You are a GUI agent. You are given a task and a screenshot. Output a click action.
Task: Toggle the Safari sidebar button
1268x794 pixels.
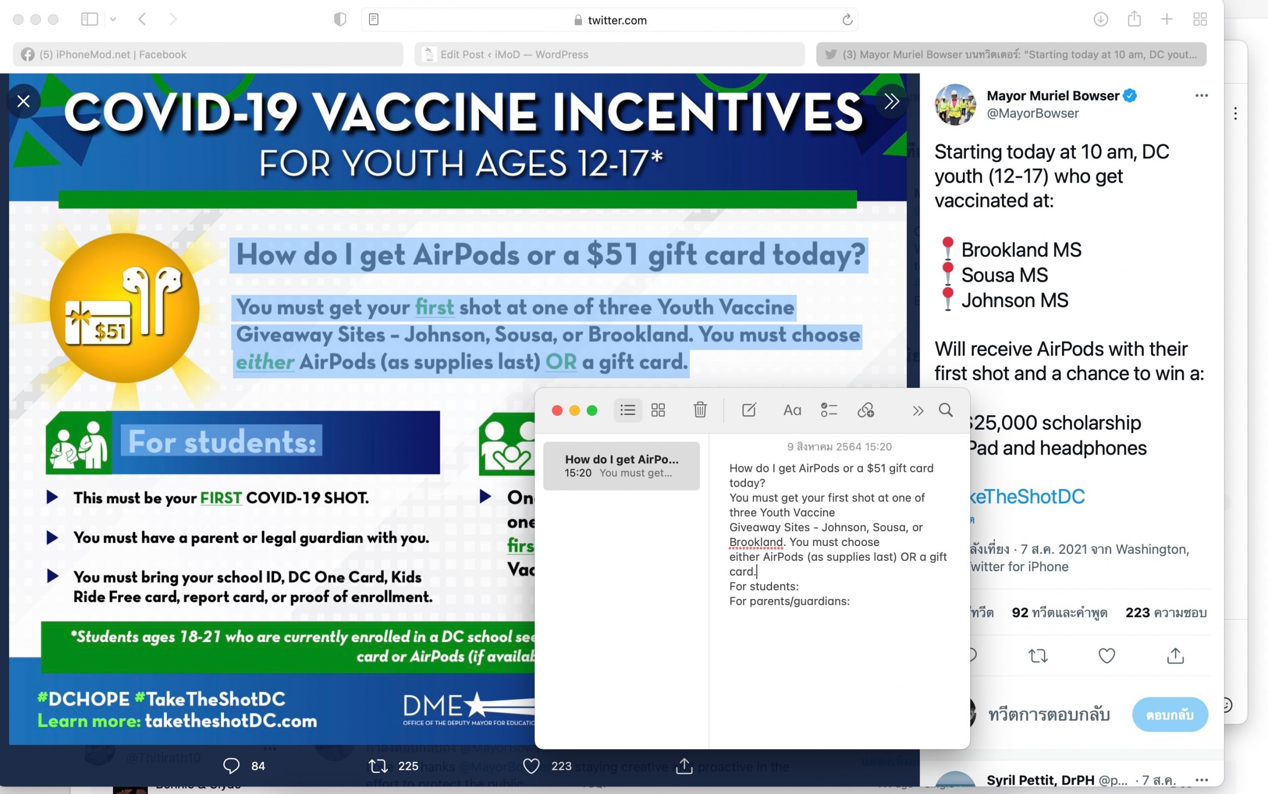pyautogui.click(x=89, y=19)
